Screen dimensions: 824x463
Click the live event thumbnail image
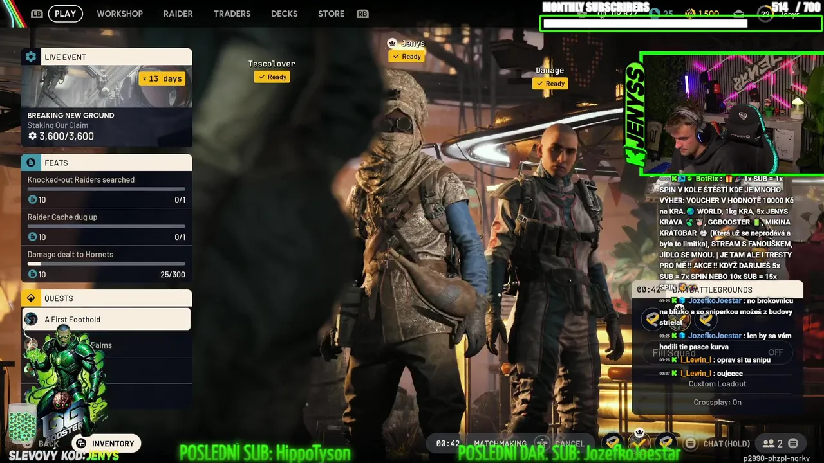click(x=107, y=86)
